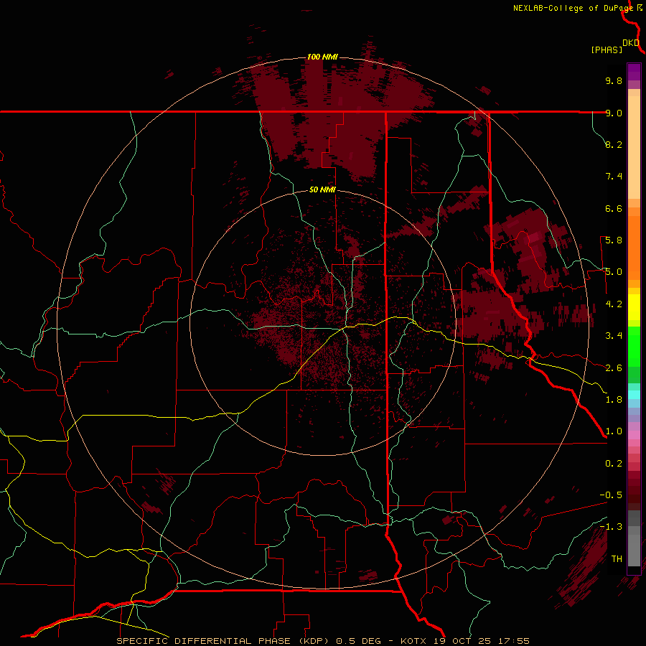Click the -0.5 scale value
646x646 pixels.
coord(611,495)
